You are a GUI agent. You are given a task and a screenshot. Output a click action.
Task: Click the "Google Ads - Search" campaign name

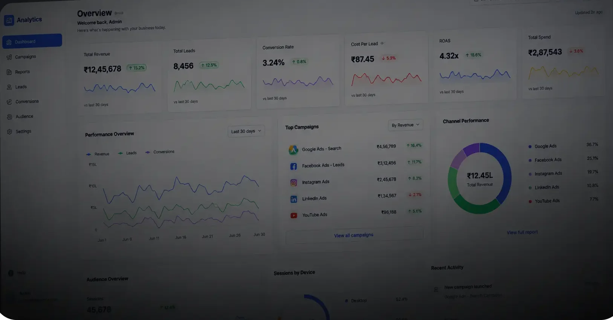321,149
